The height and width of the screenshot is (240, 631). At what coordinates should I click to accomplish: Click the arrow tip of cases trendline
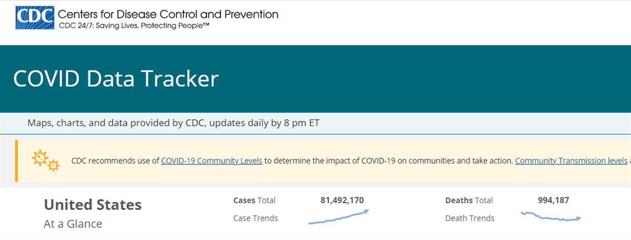[x=366, y=211]
